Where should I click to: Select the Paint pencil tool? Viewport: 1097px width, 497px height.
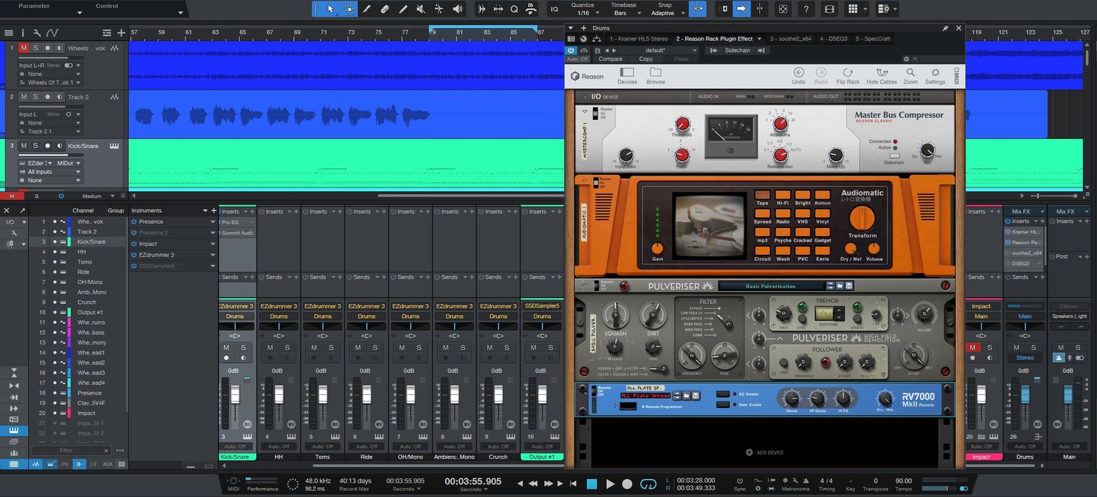402,9
